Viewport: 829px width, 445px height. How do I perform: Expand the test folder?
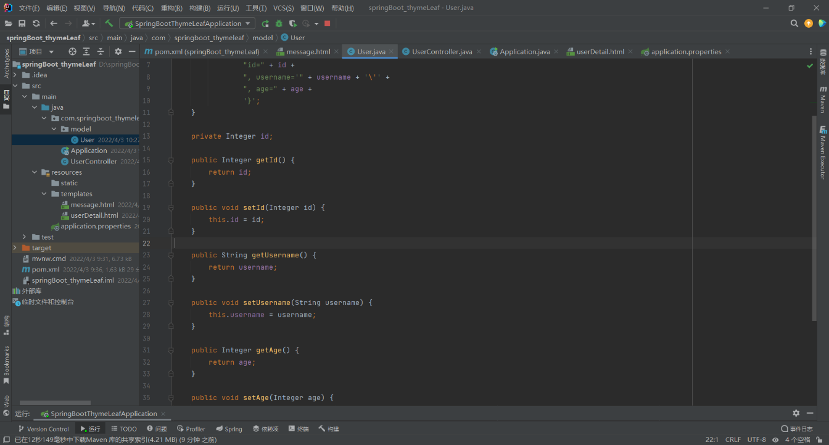pyautogui.click(x=25, y=237)
